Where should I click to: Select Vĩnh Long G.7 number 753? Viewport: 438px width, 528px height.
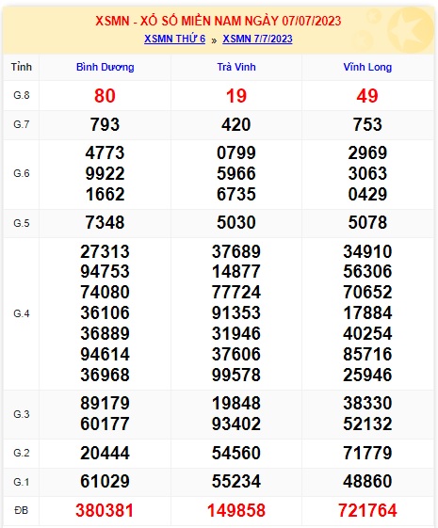367,124
